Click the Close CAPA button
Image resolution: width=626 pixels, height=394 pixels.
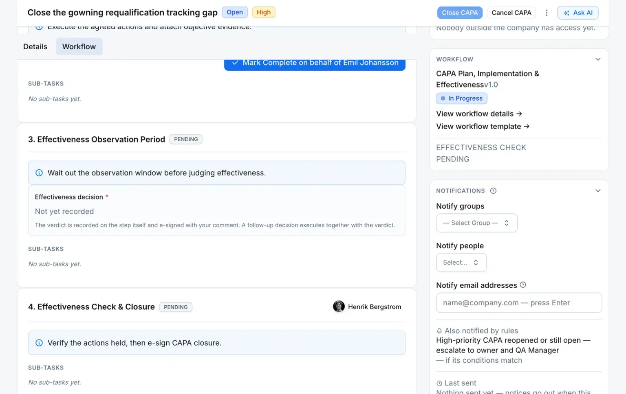coord(460,13)
